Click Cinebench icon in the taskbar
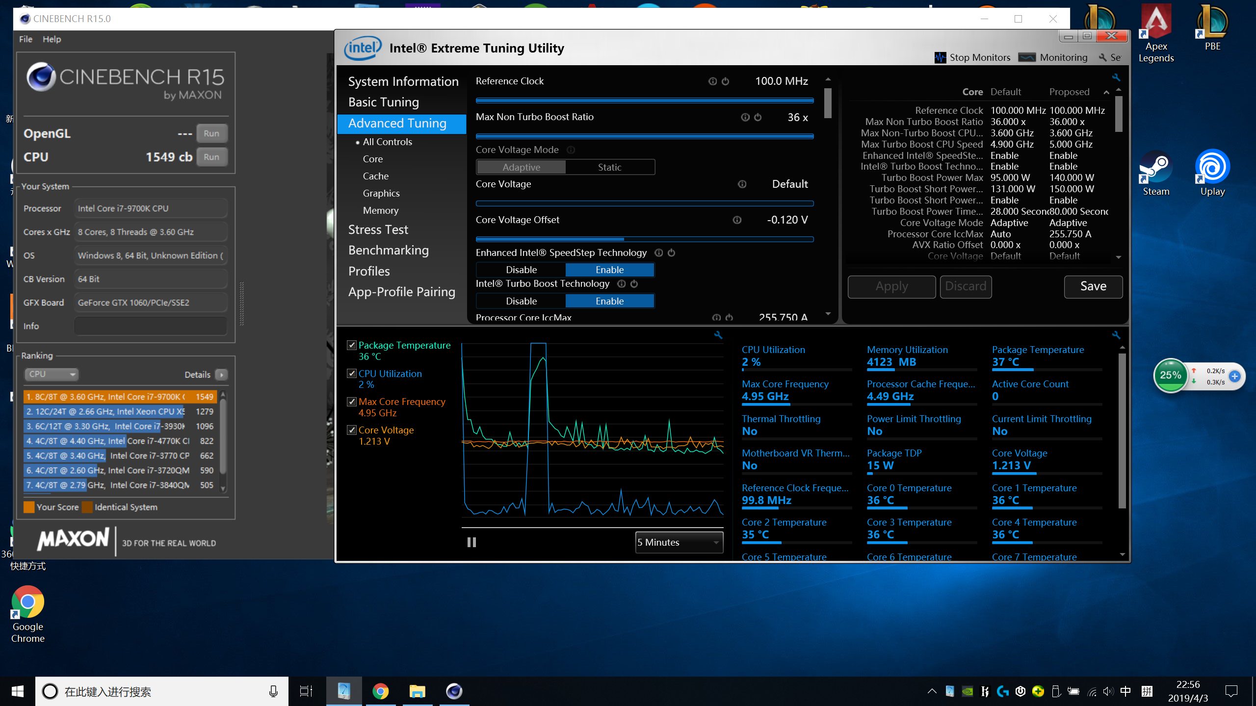The height and width of the screenshot is (706, 1256). point(454,691)
